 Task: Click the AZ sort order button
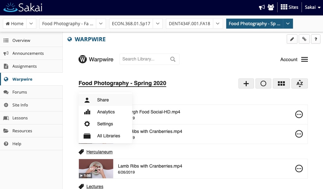[300, 83]
